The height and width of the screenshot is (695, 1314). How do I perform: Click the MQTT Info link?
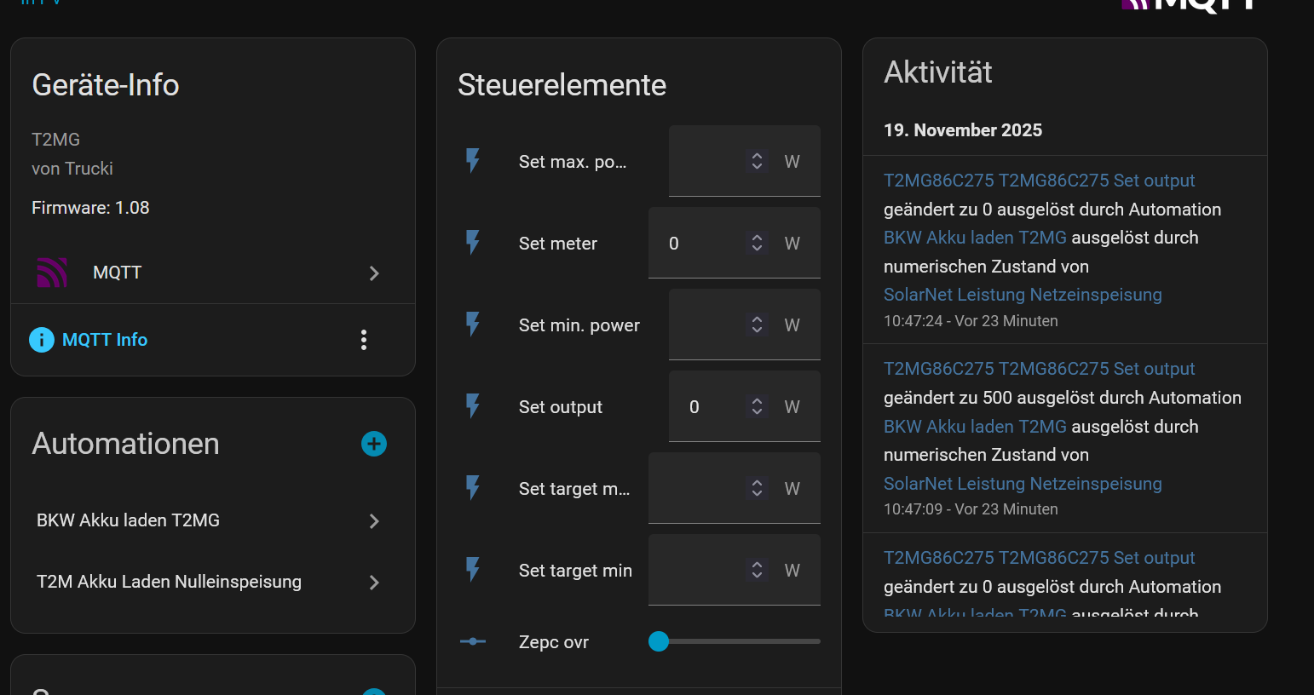(x=105, y=340)
